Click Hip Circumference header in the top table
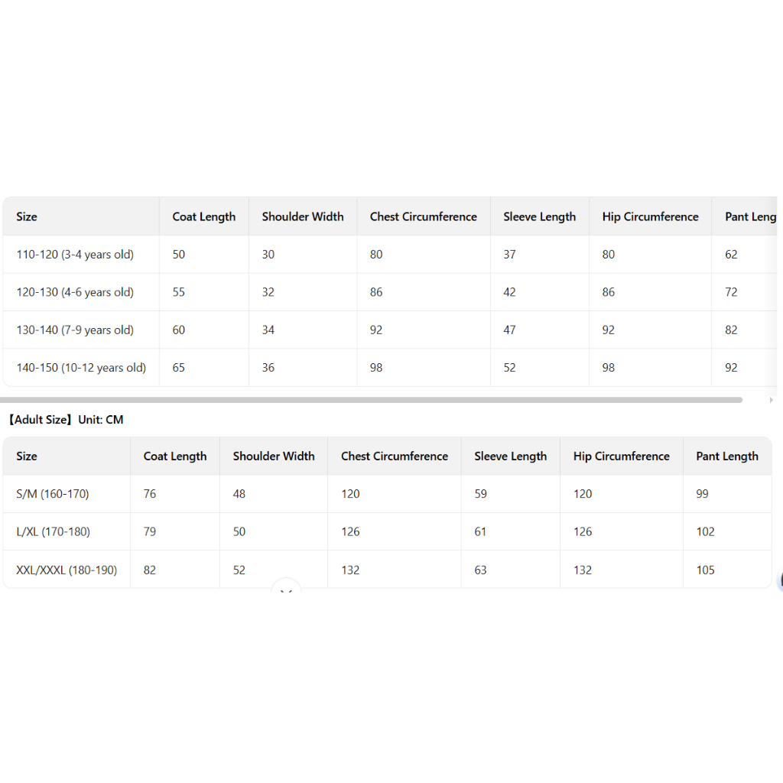 [651, 217]
